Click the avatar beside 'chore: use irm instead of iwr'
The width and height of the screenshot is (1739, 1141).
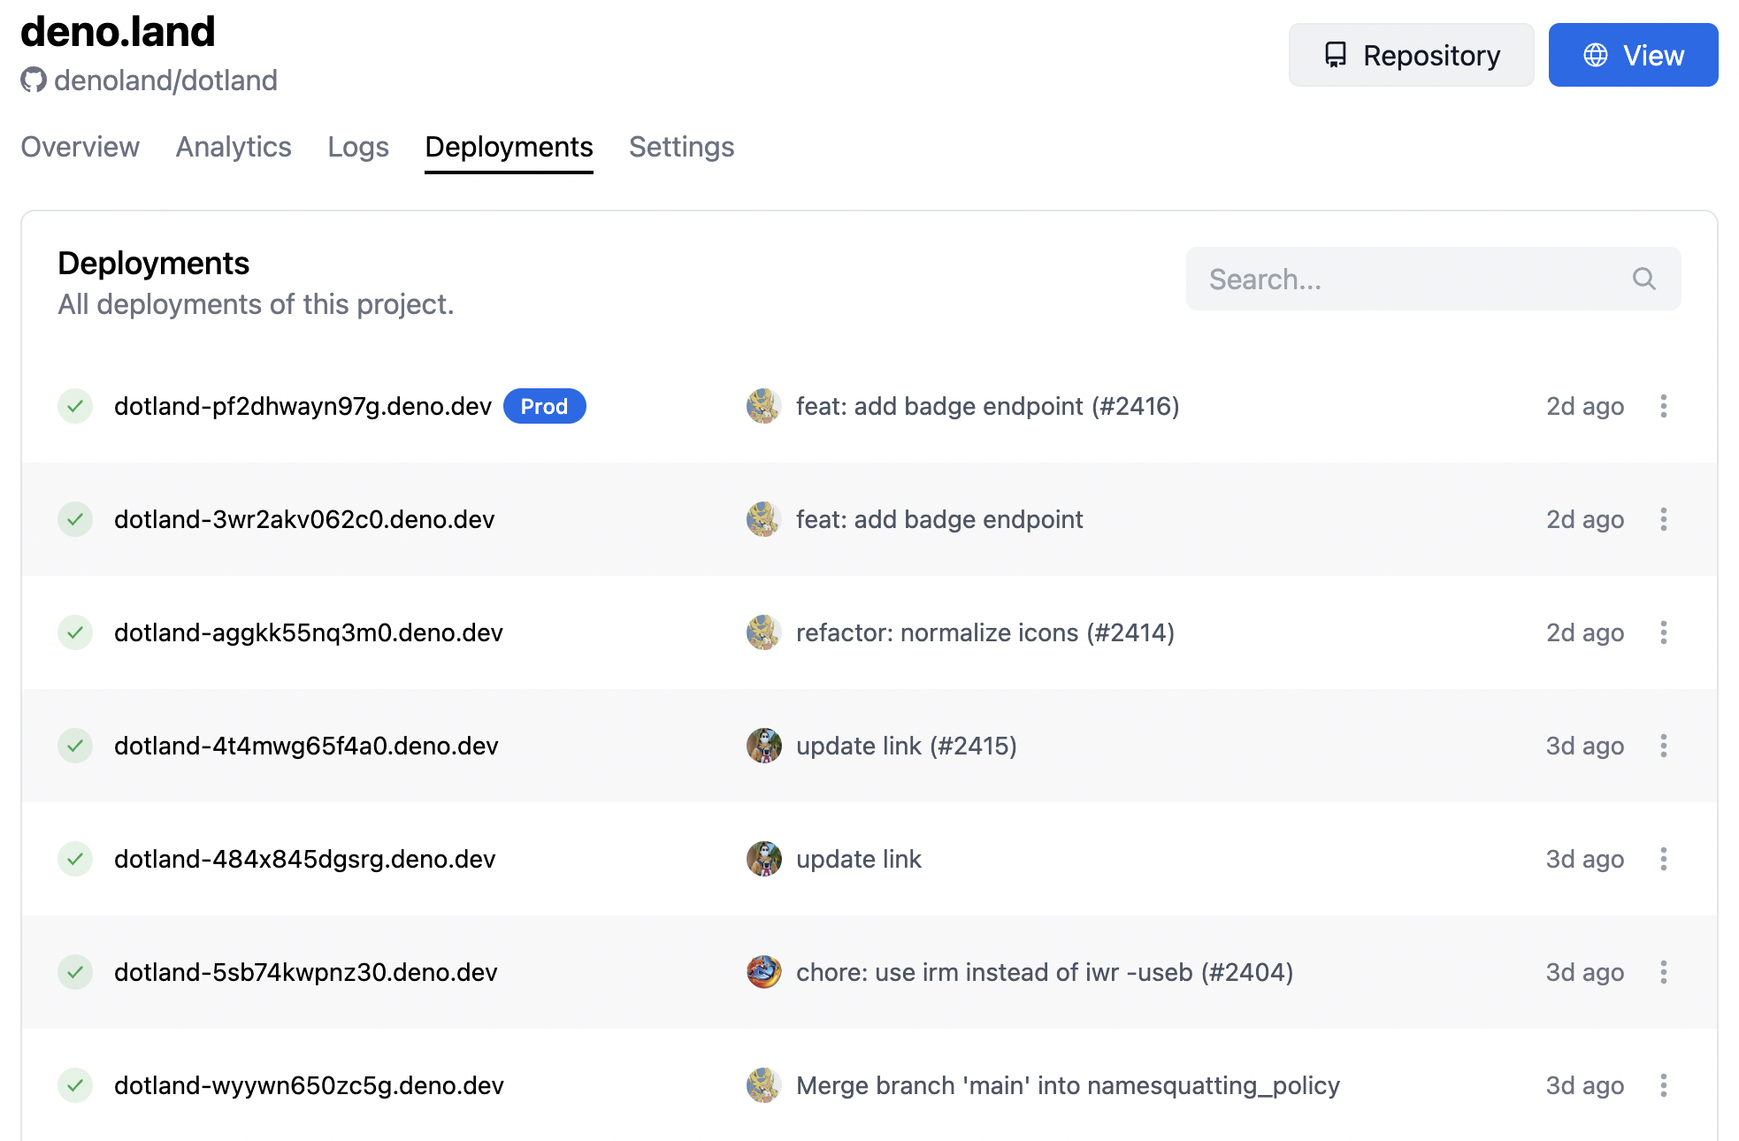point(764,972)
